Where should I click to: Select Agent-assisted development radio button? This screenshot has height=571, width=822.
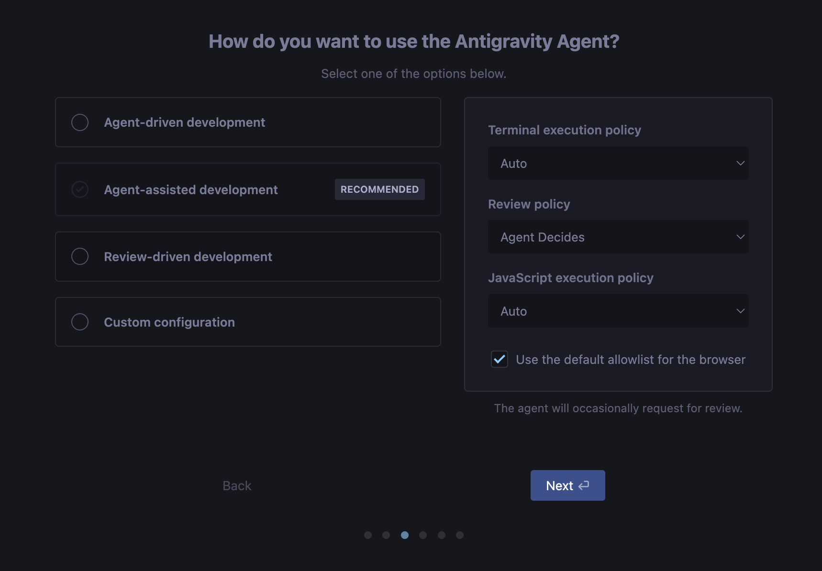(x=80, y=189)
